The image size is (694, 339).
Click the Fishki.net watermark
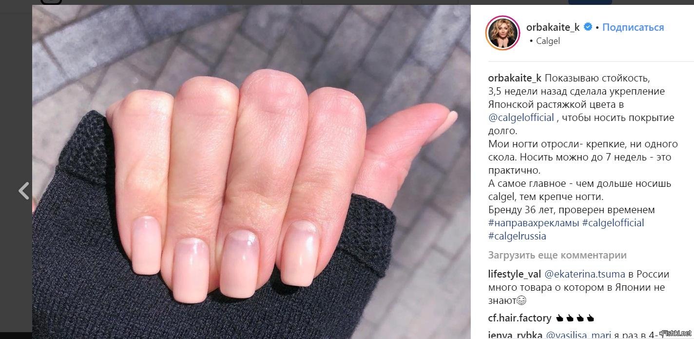tap(677, 333)
